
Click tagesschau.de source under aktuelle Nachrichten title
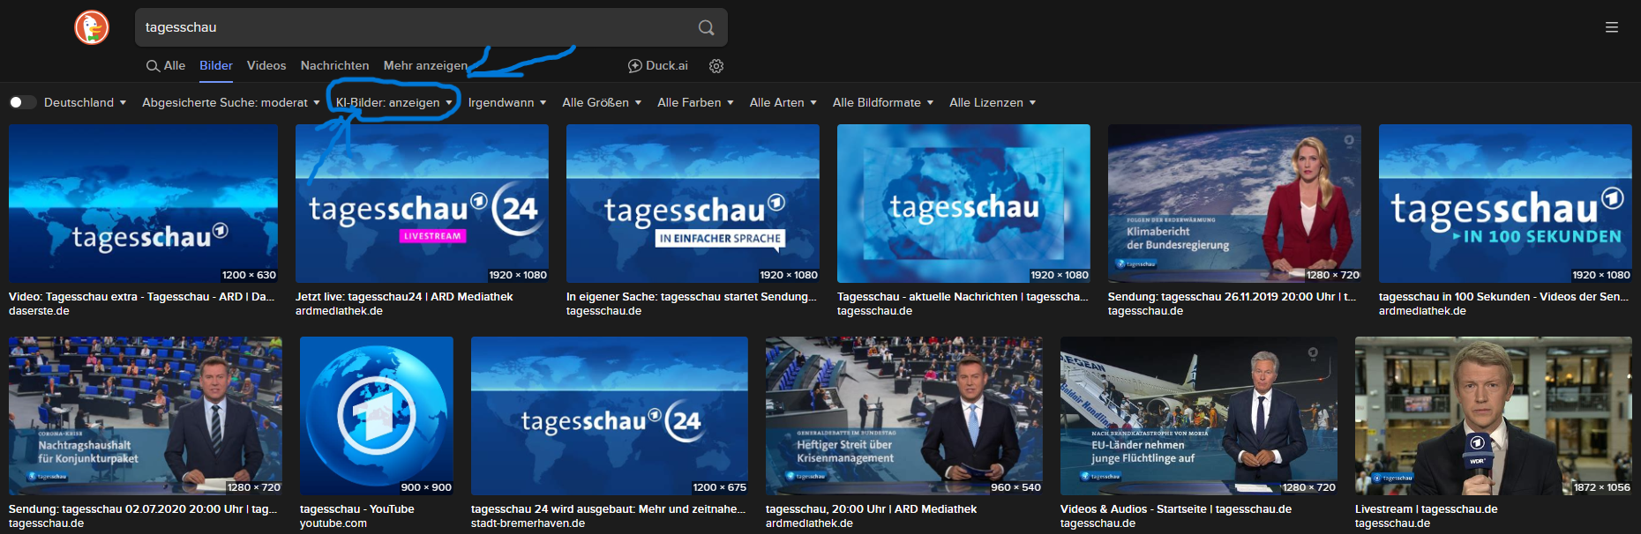click(x=874, y=311)
